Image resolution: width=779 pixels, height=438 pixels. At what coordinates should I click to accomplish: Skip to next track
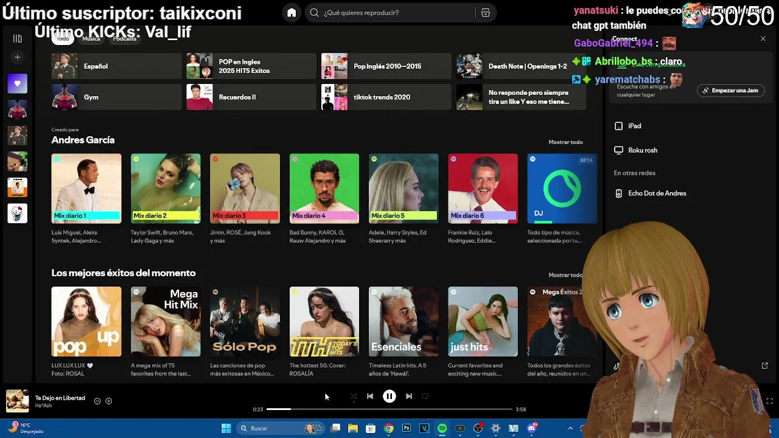(409, 396)
